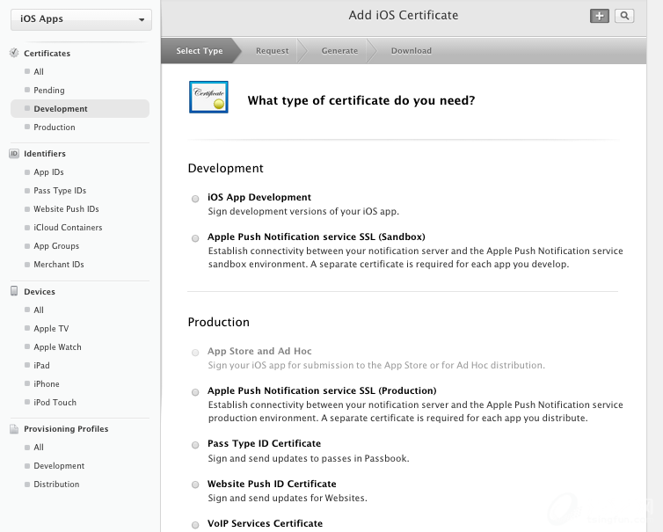Select VoIP Services Certificate radio button

coord(195,525)
